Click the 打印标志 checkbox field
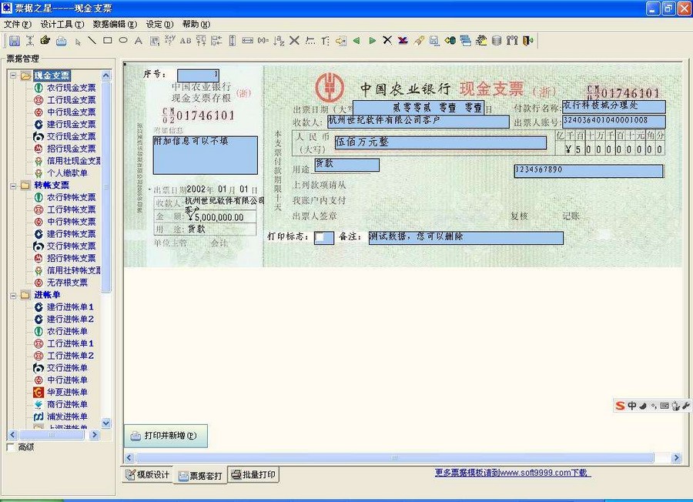This screenshot has width=693, height=502. (x=323, y=238)
